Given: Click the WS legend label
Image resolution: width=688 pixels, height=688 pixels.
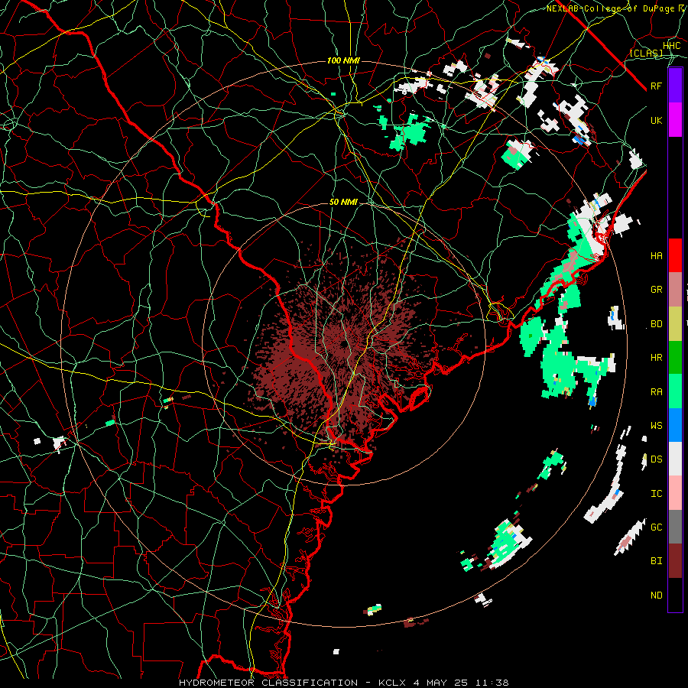Looking at the screenshot, I should coord(656,426).
